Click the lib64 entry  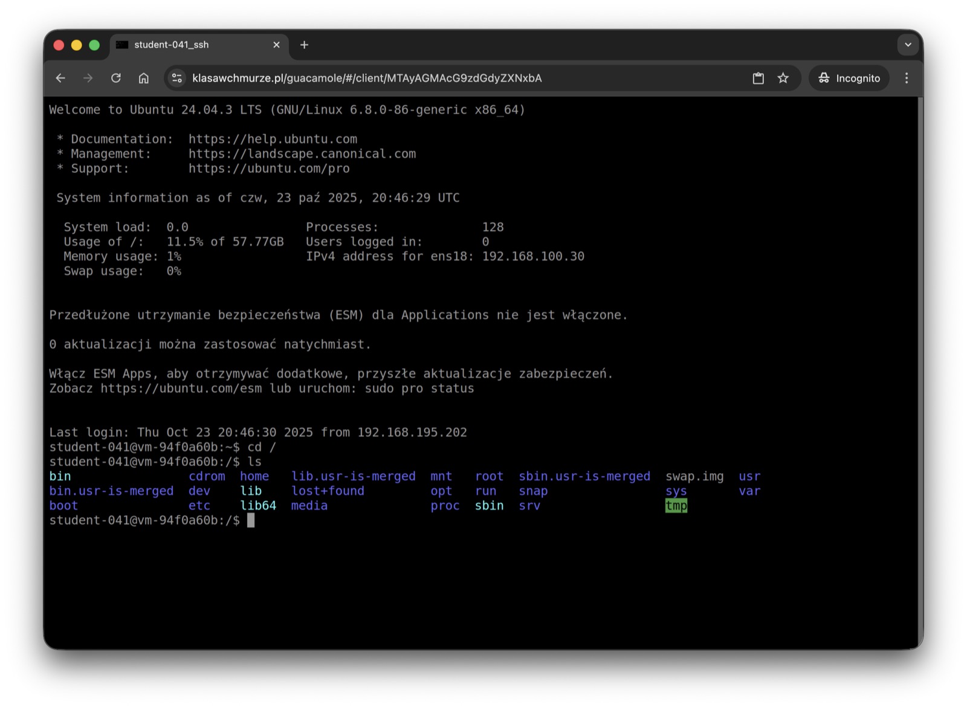pos(258,506)
